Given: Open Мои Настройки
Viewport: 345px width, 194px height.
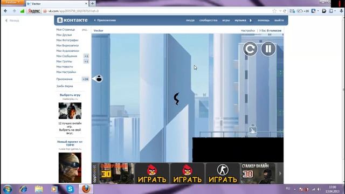Looking at the screenshot, I should click(66, 72).
